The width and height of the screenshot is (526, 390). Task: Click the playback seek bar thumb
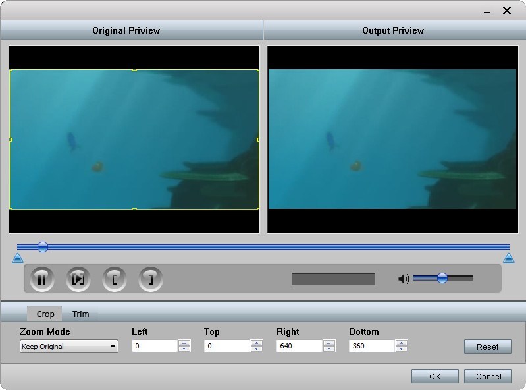tap(43, 247)
